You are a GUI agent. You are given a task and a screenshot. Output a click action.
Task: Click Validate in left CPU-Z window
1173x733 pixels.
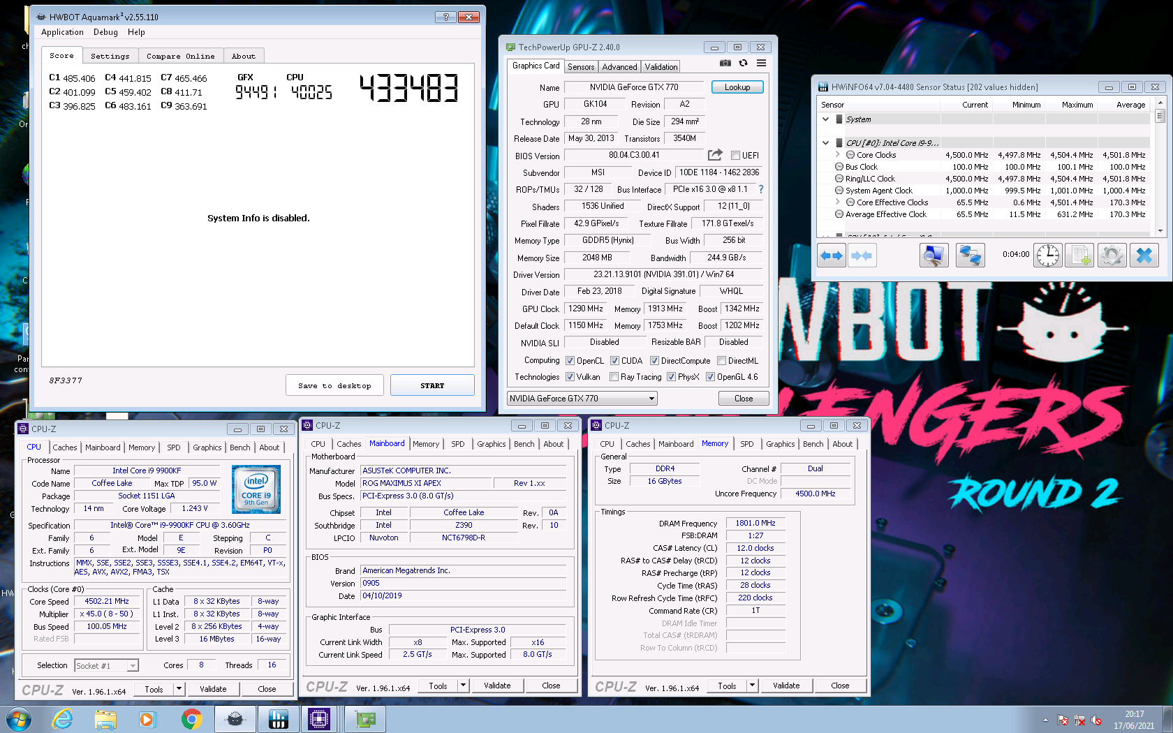click(213, 689)
